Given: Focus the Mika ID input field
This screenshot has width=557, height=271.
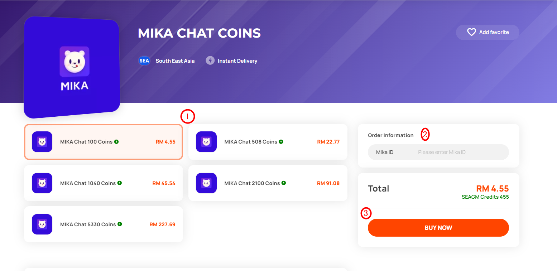Looking at the screenshot, I should [438, 152].
